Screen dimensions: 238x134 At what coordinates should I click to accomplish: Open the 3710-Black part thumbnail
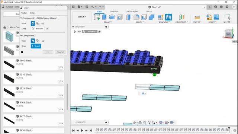coord(9,79)
